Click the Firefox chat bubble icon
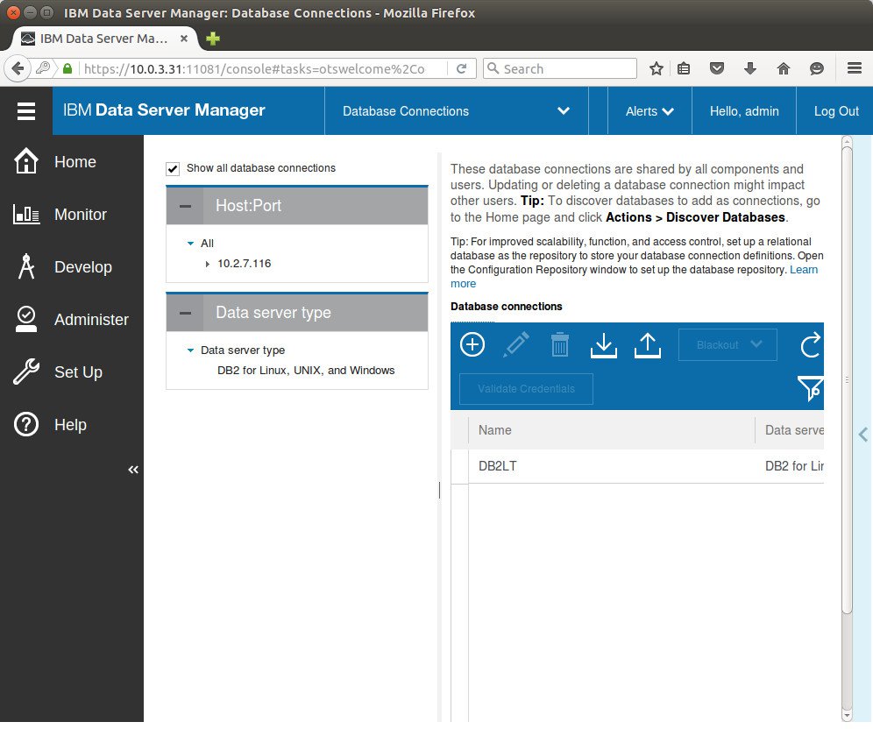This screenshot has height=729, width=873. point(817,68)
